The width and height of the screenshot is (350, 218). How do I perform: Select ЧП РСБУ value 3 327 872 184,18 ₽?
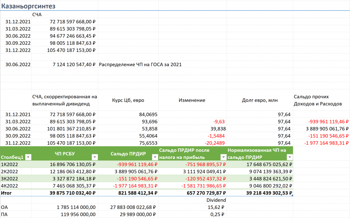click(x=74, y=178)
